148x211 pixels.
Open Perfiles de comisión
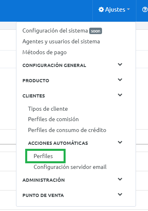pos(53,120)
